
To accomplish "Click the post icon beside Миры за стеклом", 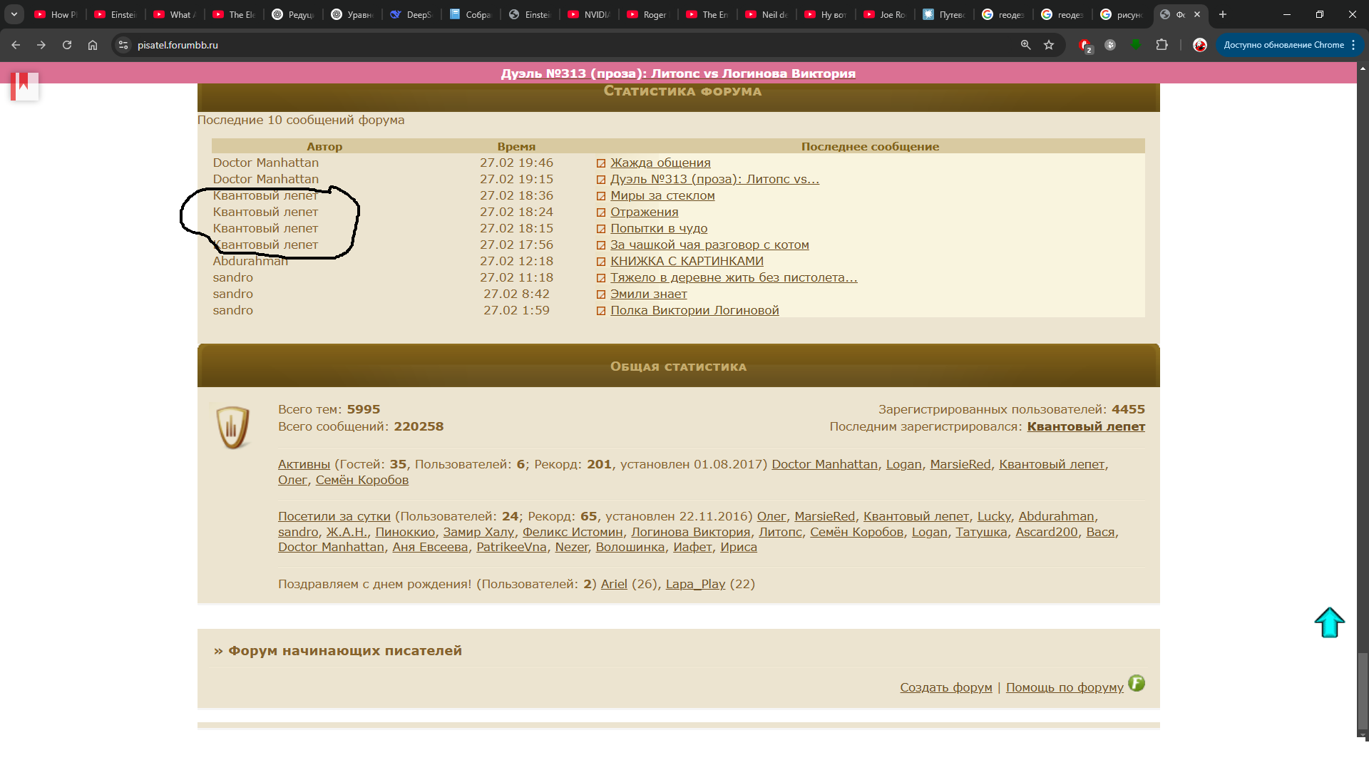I will [x=601, y=196].
